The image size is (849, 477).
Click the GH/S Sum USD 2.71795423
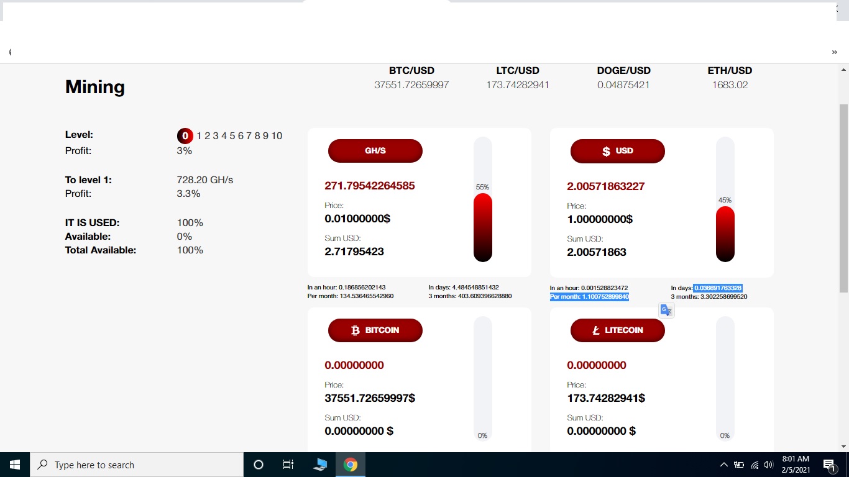(x=354, y=252)
